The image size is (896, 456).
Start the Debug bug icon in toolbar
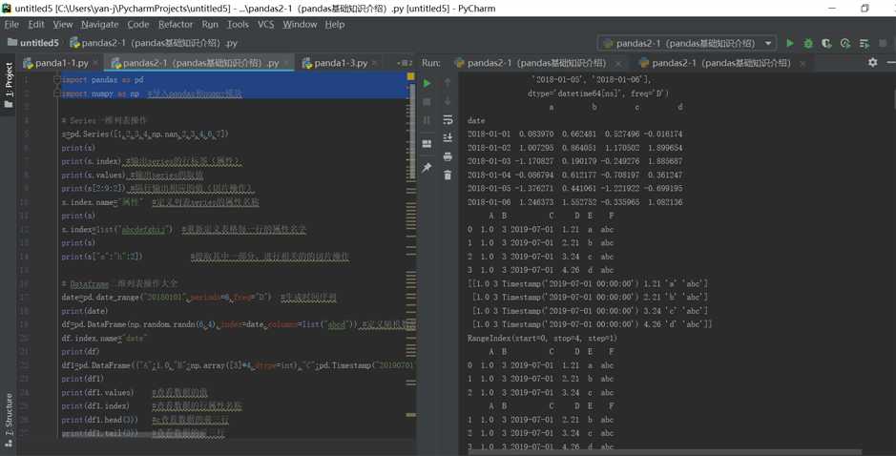808,43
